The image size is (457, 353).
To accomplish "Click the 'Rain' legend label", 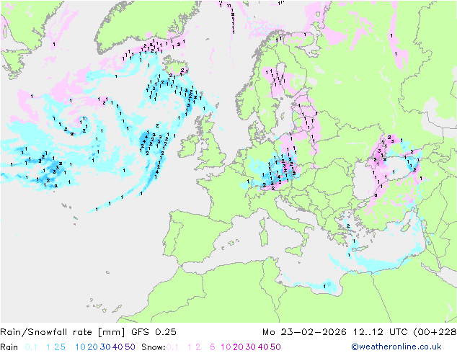I will coord(9,347).
